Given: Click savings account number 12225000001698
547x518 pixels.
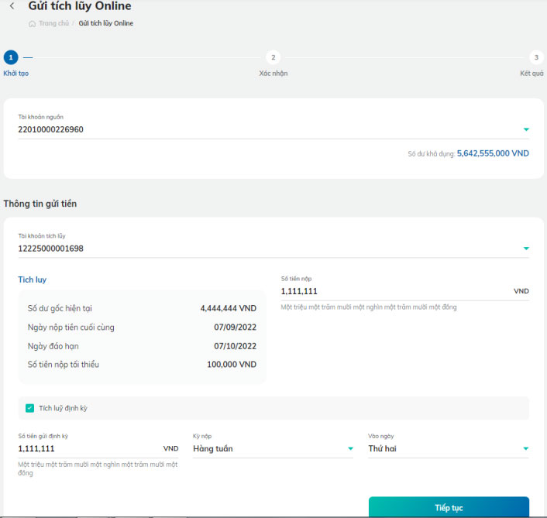Looking at the screenshot, I should pos(50,249).
